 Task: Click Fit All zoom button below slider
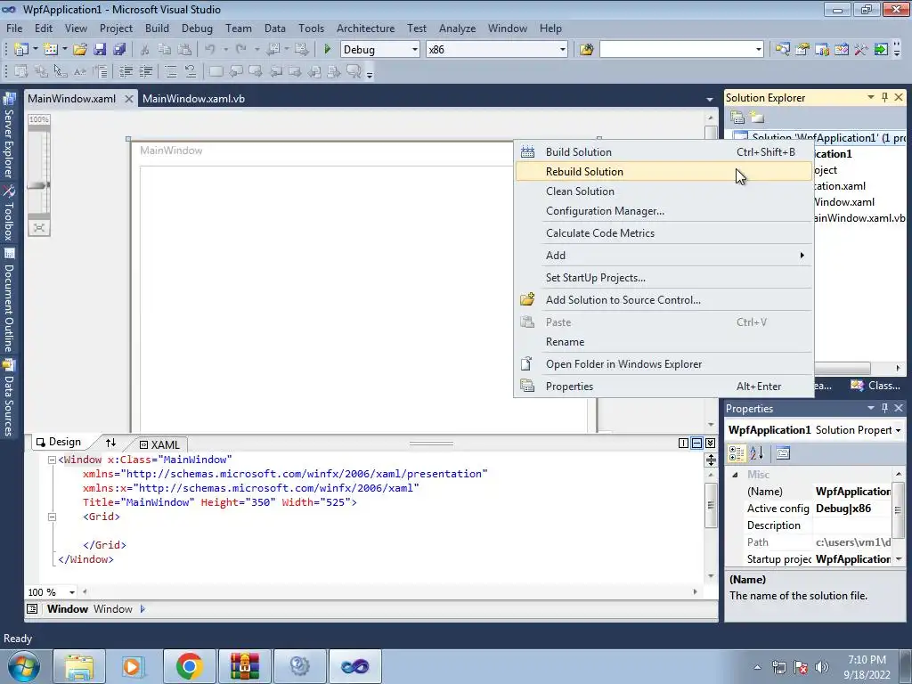click(x=39, y=227)
